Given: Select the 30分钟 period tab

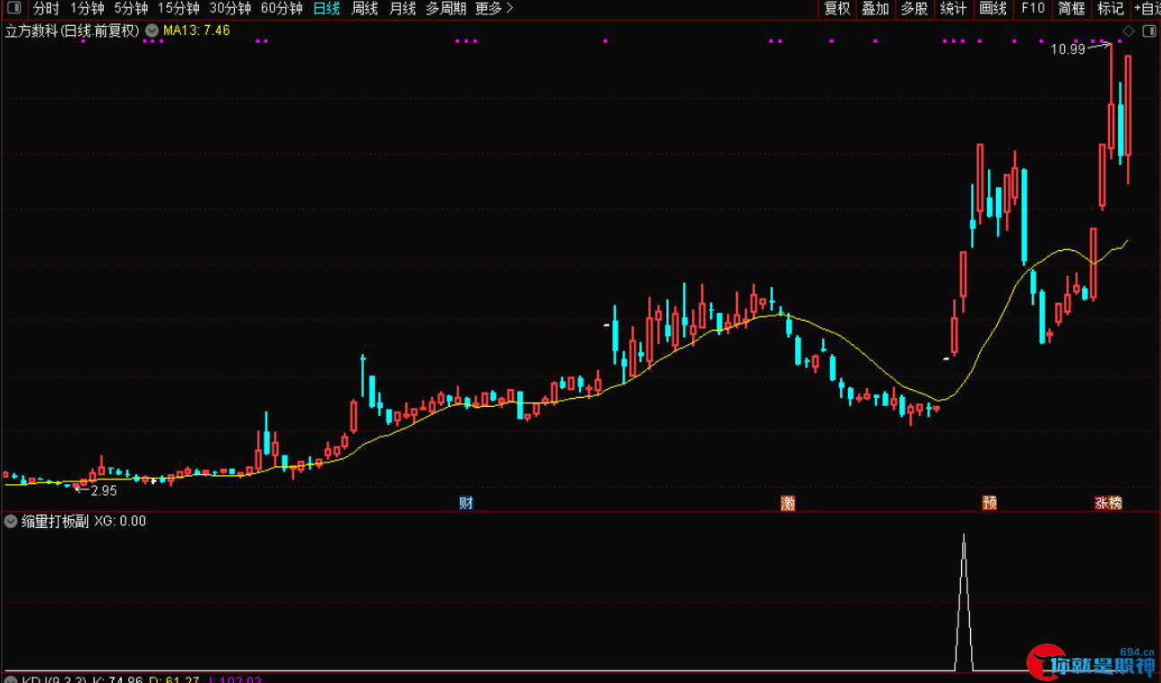Looking at the screenshot, I should (230, 9).
